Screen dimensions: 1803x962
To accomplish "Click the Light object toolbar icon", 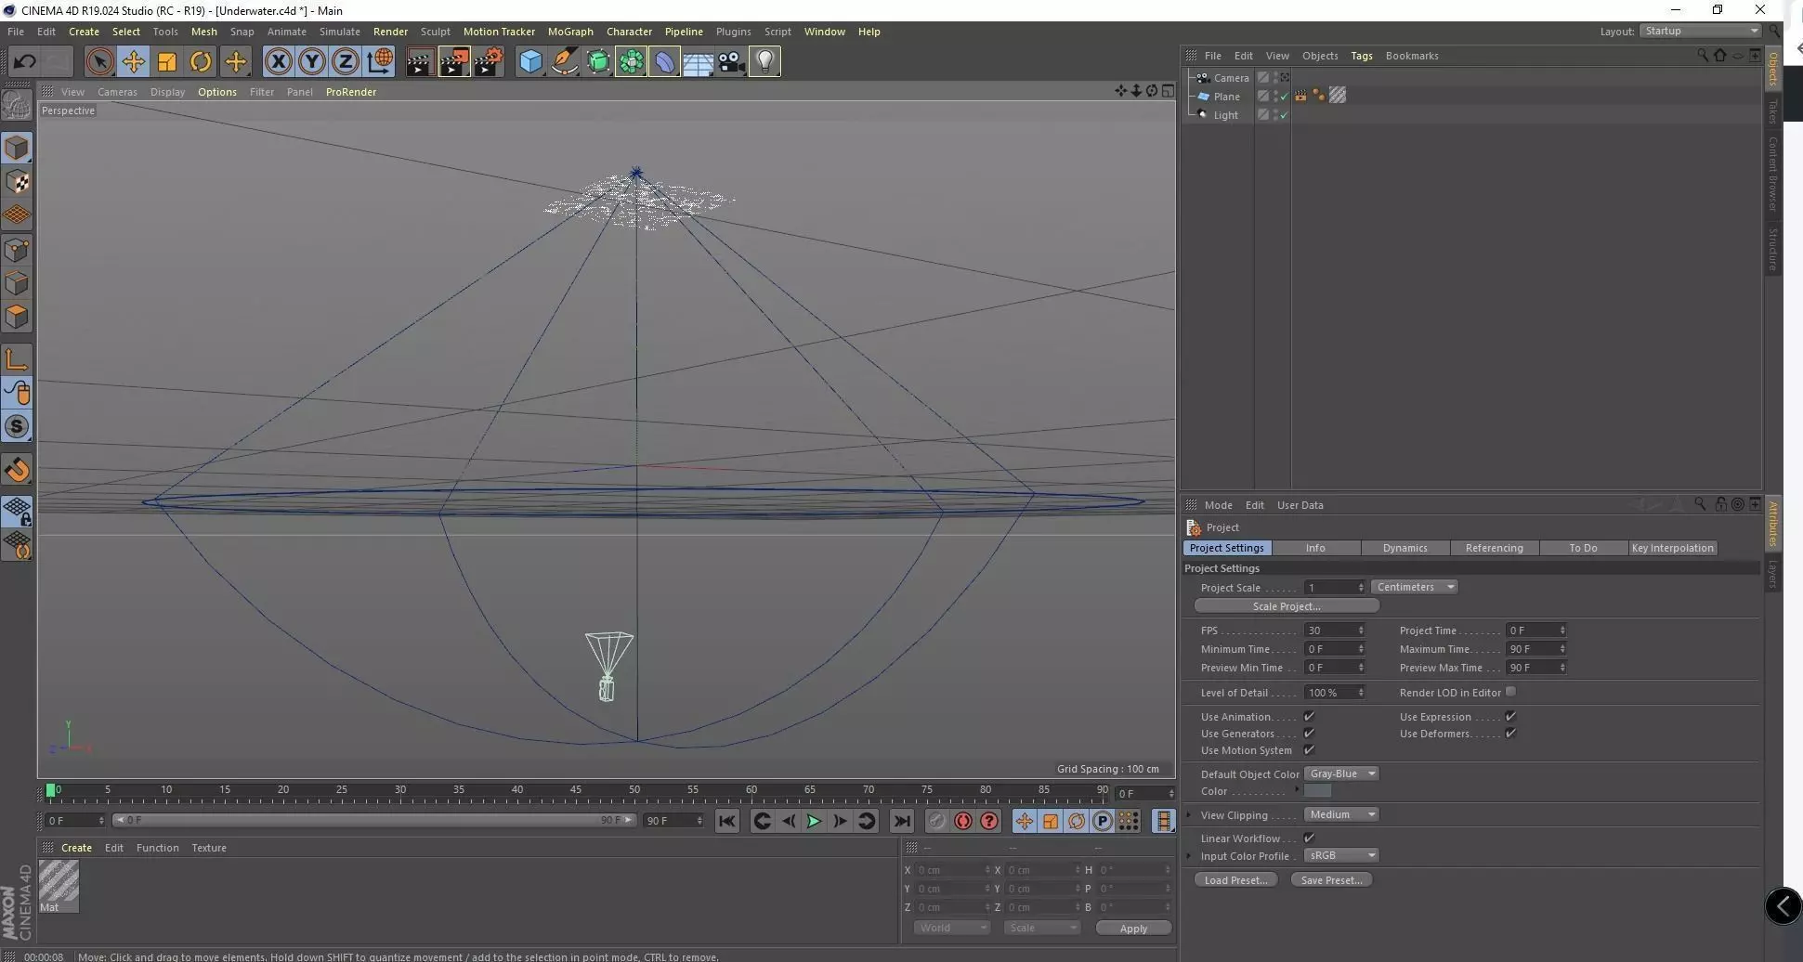I will (764, 61).
